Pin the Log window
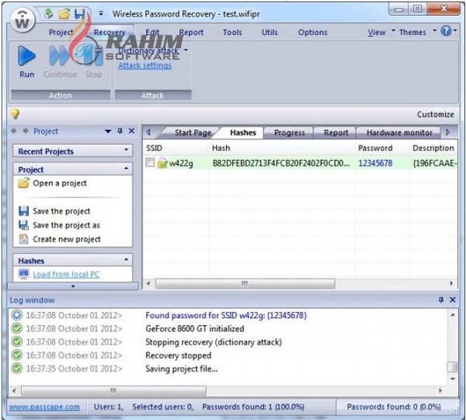 tap(441, 299)
